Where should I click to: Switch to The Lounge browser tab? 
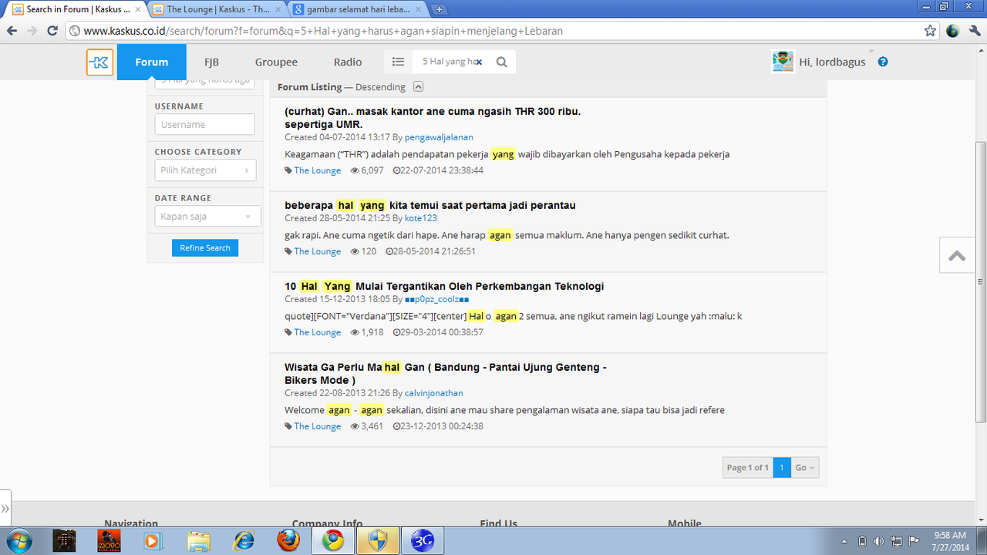tap(217, 9)
